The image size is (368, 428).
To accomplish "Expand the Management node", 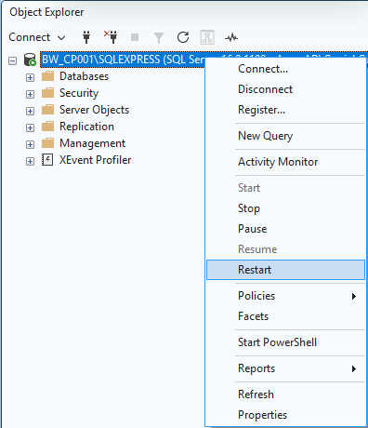I will click(x=30, y=144).
